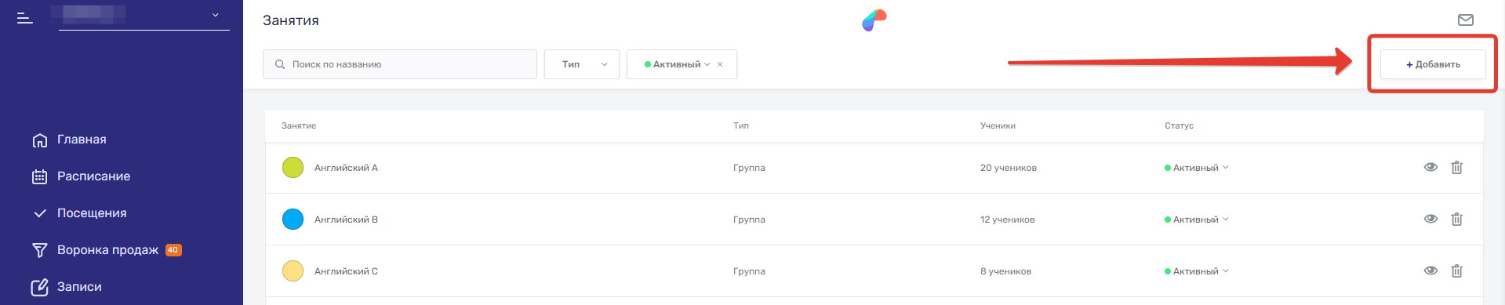Click pale yellow color circle of Английский C
This screenshot has width=1505, height=305.
tap(293, 271)
